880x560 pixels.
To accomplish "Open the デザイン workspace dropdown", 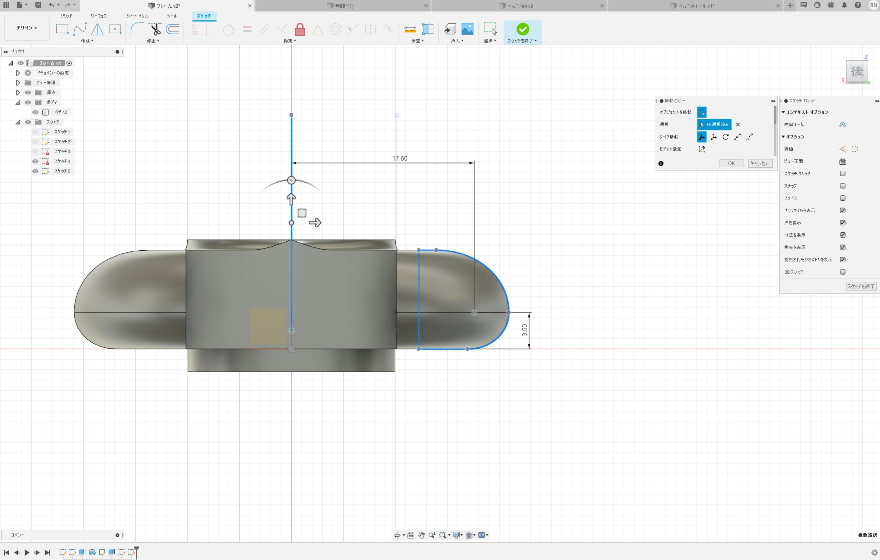I will coord(27,28).
